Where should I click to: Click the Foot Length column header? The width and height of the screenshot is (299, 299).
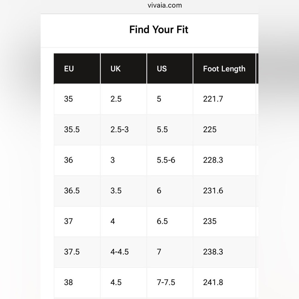[x=224, y=69]
